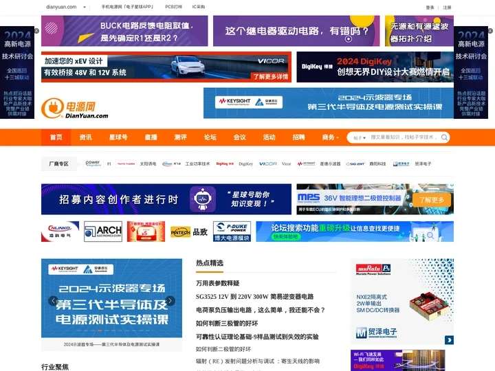Click 是德示波器 vendor text
The image size is (495, 371).
(330, 164)
